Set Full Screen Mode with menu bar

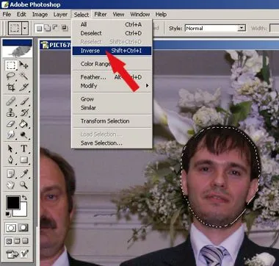(x=17, y=241)
